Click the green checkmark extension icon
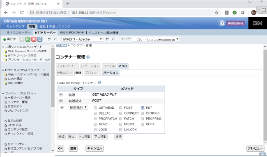Image resolution: width=267 pixels, height=157 pixels. point(235,13)
